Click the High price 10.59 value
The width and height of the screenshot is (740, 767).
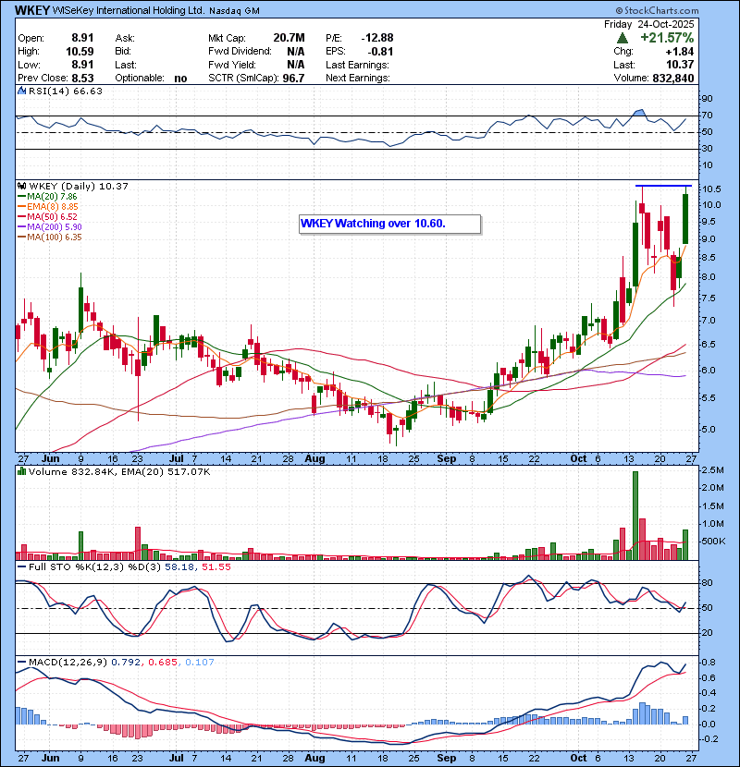pos(80,52)
